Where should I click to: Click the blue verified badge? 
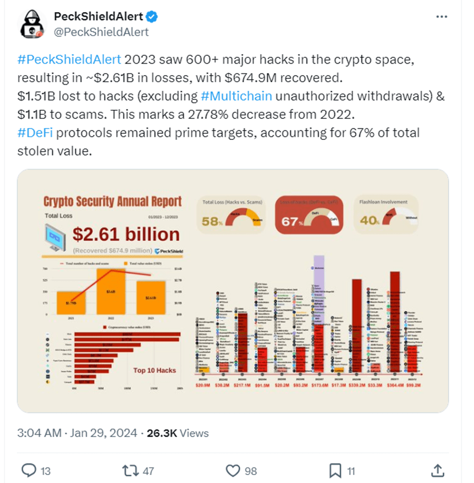click(x=152, y=17)
